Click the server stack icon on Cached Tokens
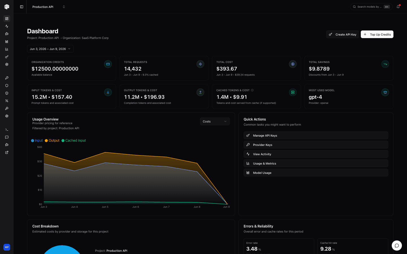The height and width of the screenshot is (254, 407). click(293, 92)
